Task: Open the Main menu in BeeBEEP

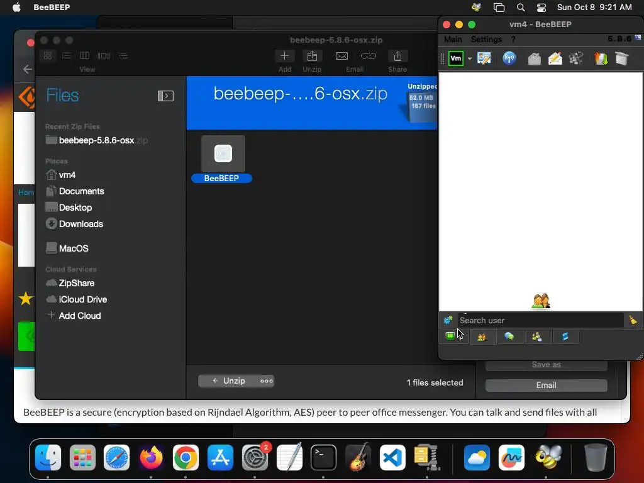Action: (453, 40)
